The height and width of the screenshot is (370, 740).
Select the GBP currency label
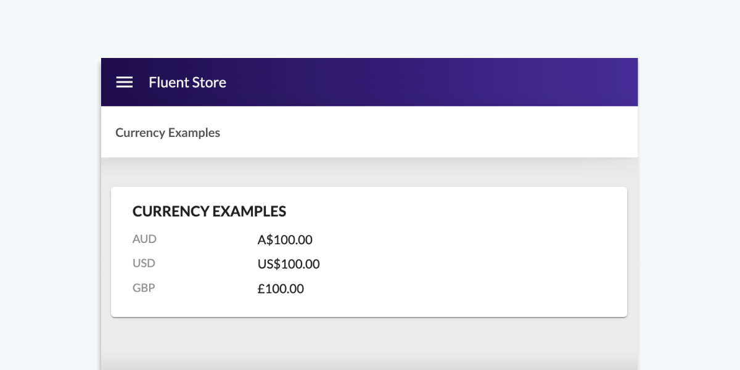pos(144,288)
